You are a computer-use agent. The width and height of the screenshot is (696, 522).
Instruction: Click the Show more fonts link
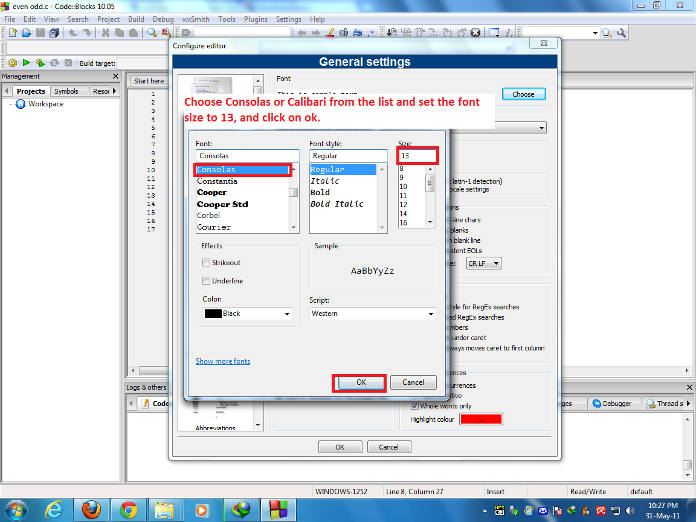pyautogui.click(x=223, y=361)
